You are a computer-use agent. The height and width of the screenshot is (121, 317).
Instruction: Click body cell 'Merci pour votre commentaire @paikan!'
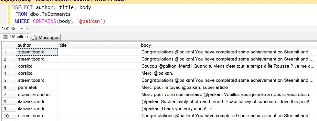point(228,94)
